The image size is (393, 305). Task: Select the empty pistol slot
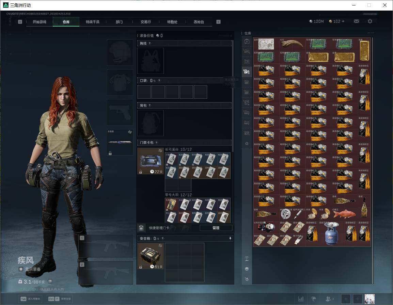pos(120,113)
